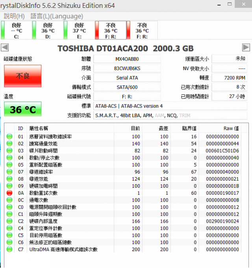Click raw value 000000190017
The height and width of the screenshot is (268, 252).
coord(222,193)
